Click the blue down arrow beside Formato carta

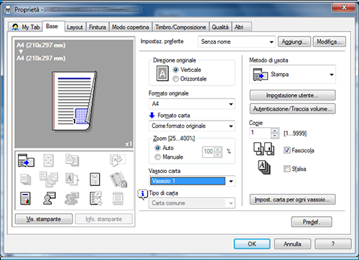pyautogui.click(x=152, y=116)
